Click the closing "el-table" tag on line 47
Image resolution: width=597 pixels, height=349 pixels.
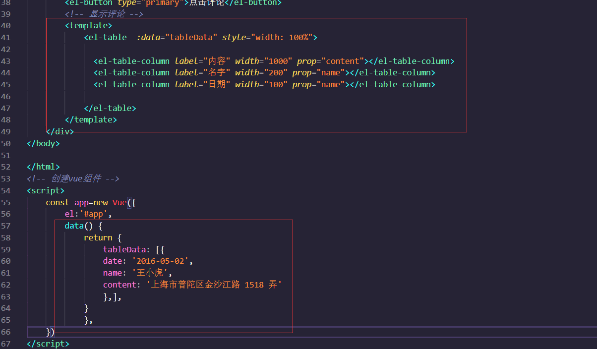(110, 108)
